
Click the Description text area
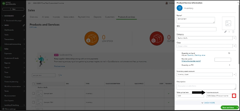click(206, 87)
